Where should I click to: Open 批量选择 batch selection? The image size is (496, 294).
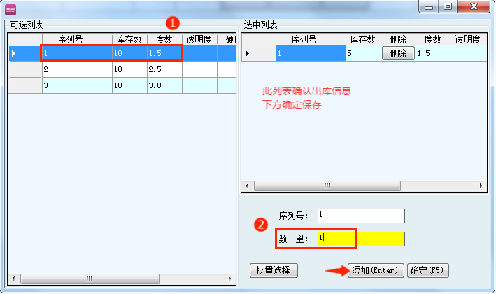(x=274, y=270)
